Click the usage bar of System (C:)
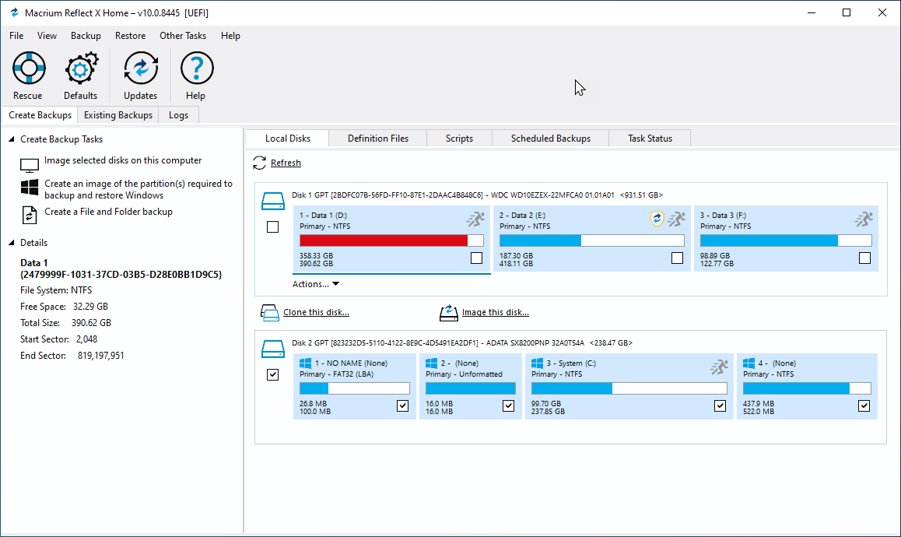Viewport: 901px width, 537px height. pos(629,388)
